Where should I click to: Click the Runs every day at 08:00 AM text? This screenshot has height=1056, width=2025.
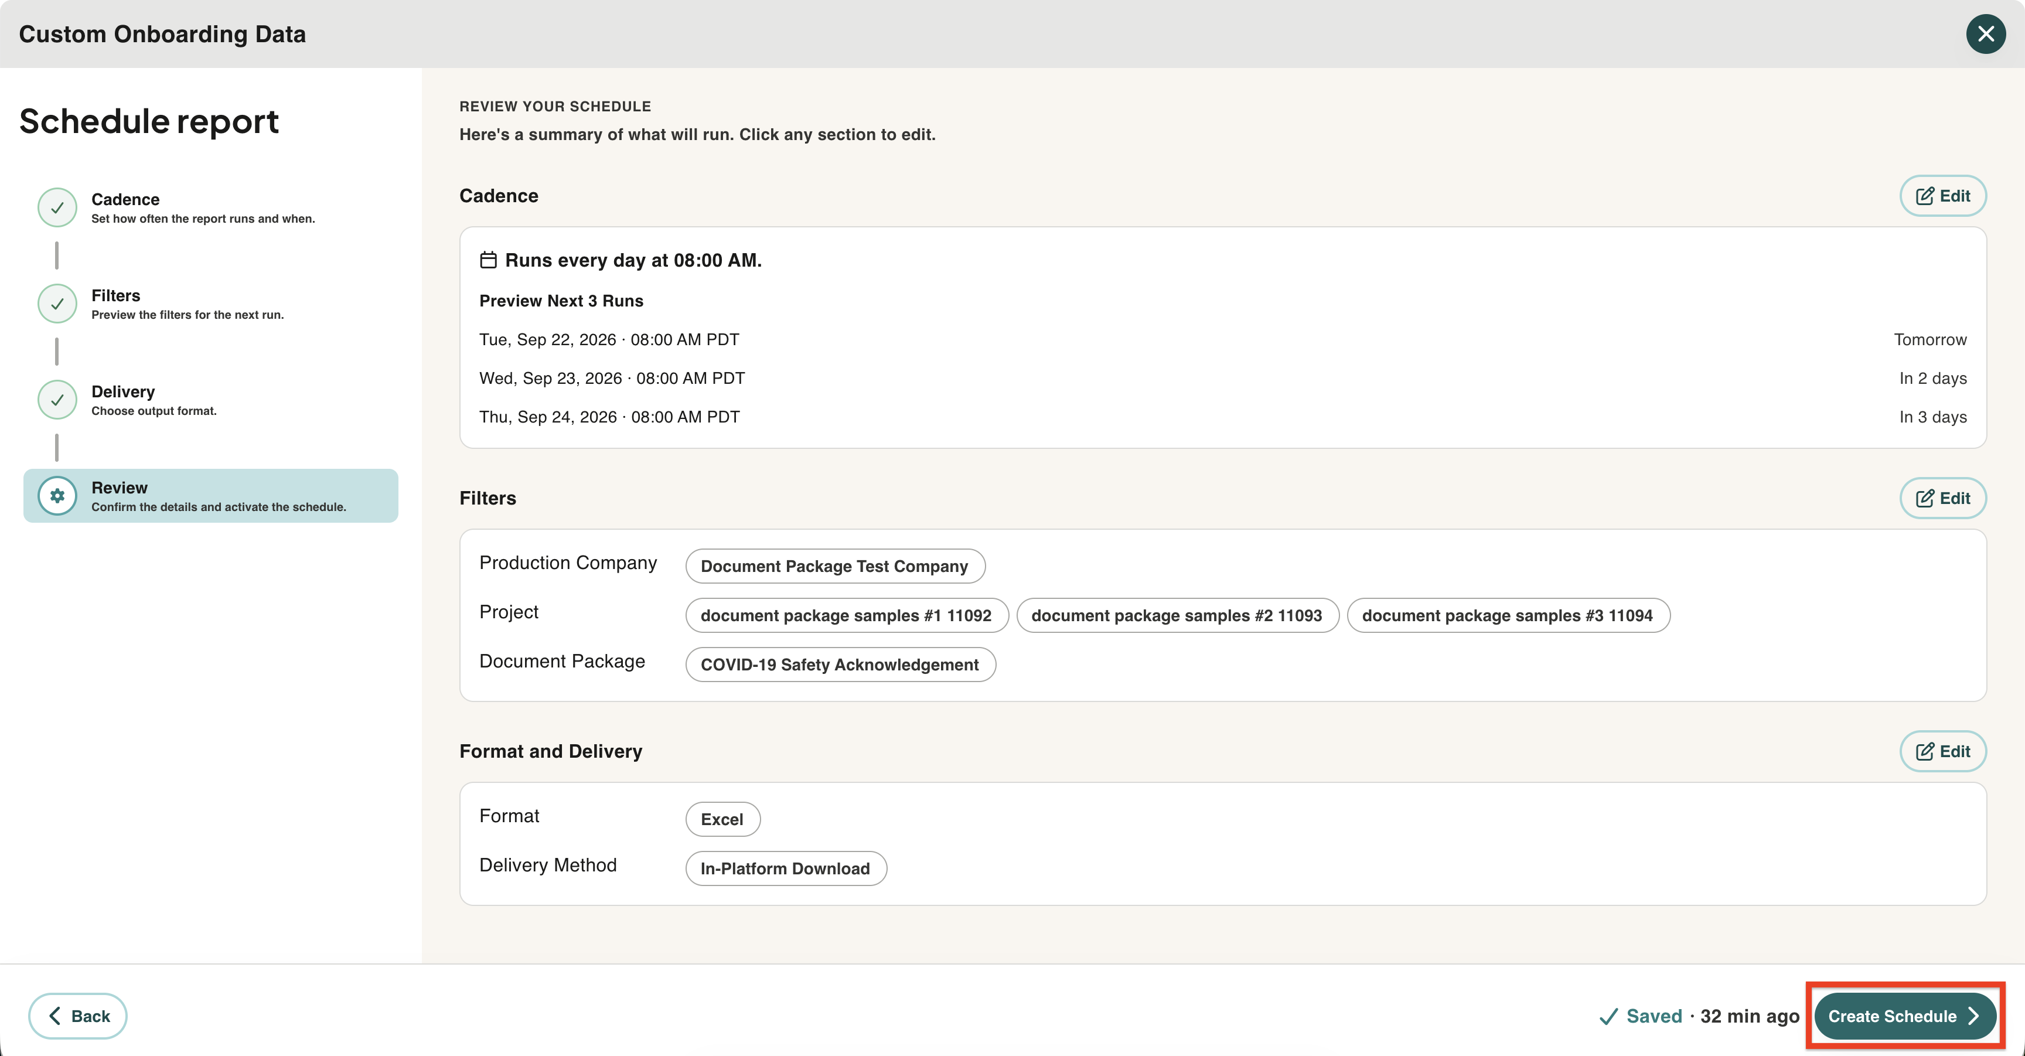click(633, 260)
